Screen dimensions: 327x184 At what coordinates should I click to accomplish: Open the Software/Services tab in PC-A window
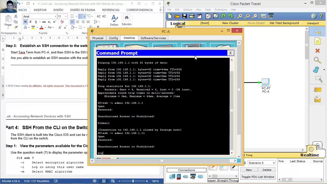(153, 38)
